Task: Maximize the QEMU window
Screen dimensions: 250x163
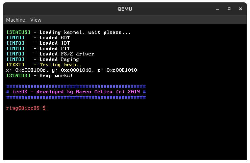Action: point(229,9)
